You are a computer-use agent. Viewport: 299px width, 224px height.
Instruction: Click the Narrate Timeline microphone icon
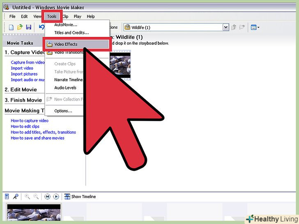[x=16, y=197]
